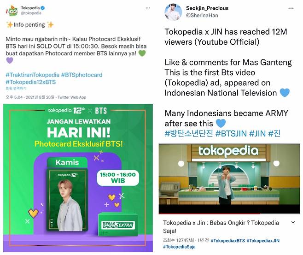The image size is (303, 255).
Task: Open the #TokopediaSaja video hashtag
Action: pyautogui.click(x=179, y=247)
